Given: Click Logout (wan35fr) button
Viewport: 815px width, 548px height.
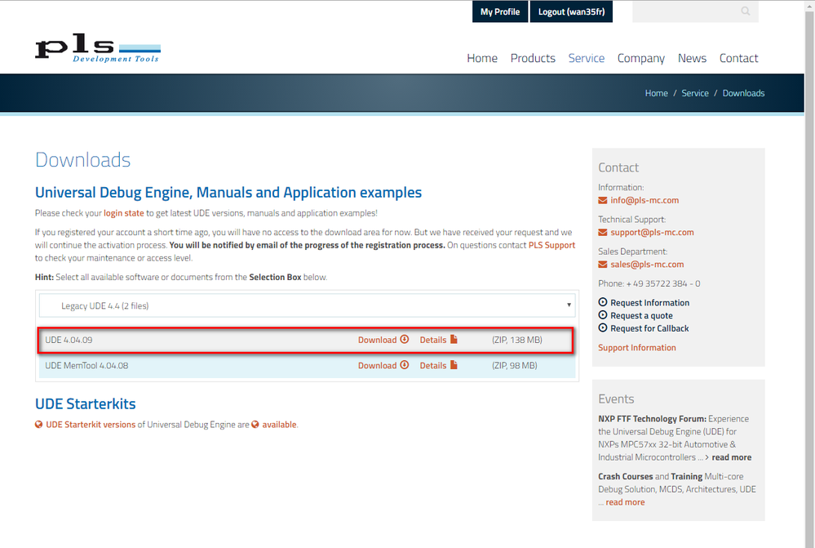Looking at the screenshot, I should point(571,11).
